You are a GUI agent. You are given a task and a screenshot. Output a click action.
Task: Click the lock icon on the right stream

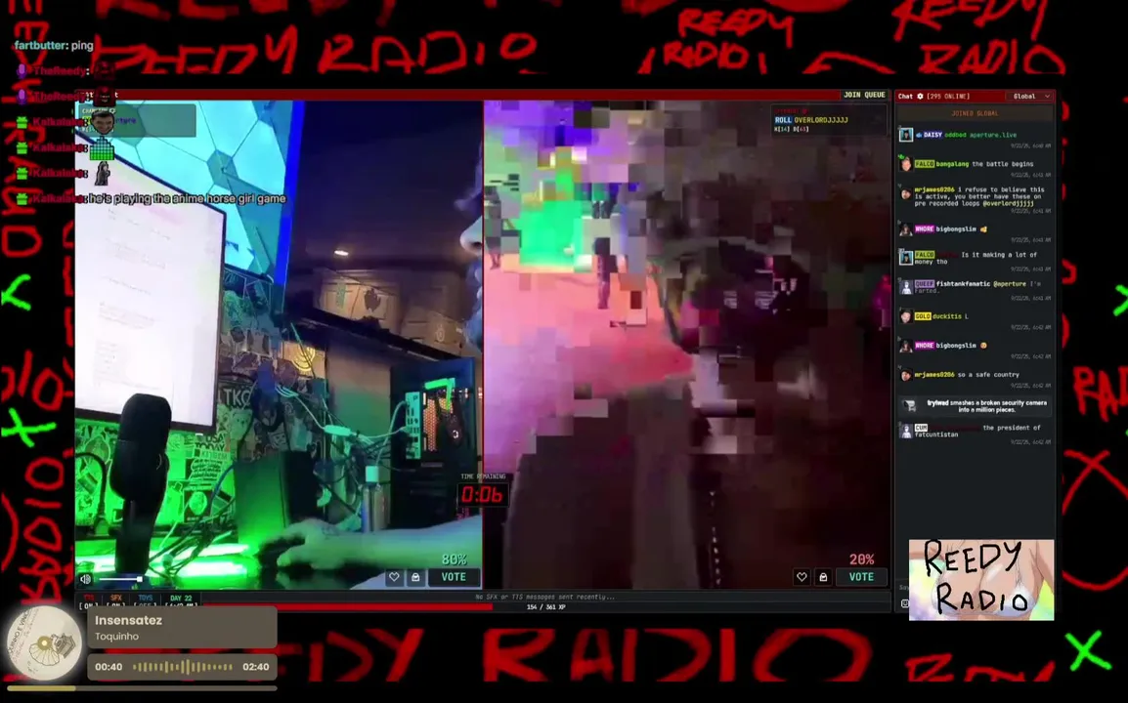(824, 577)
